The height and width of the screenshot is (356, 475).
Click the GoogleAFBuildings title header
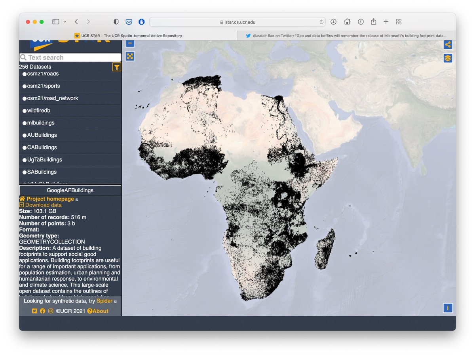[x=70, y=190]
